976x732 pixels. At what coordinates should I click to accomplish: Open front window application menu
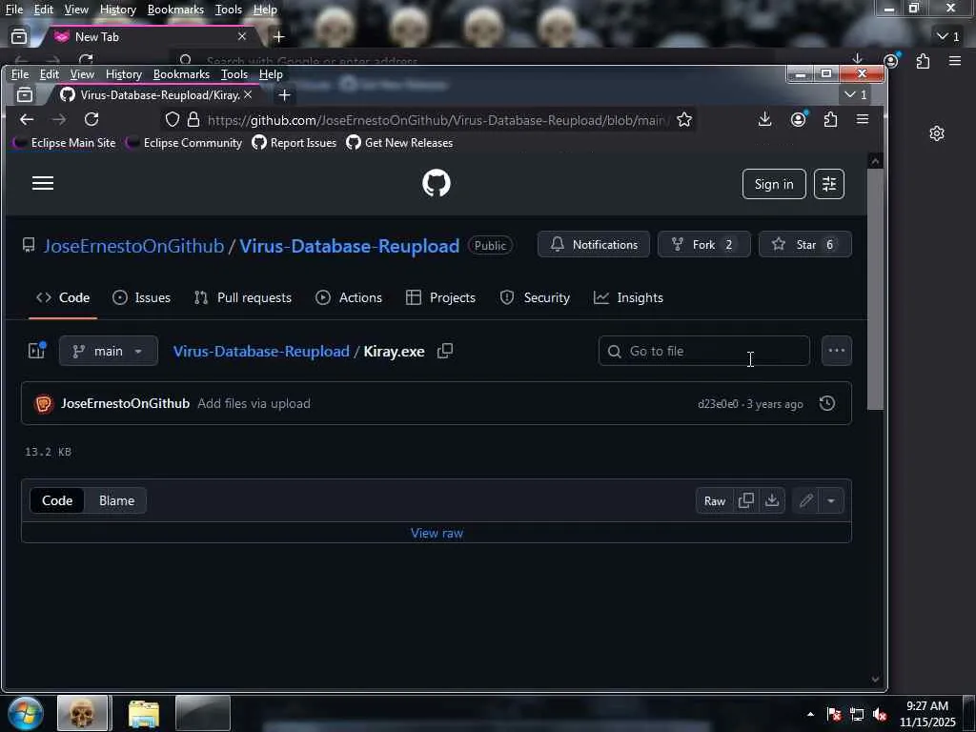(862, 119)
